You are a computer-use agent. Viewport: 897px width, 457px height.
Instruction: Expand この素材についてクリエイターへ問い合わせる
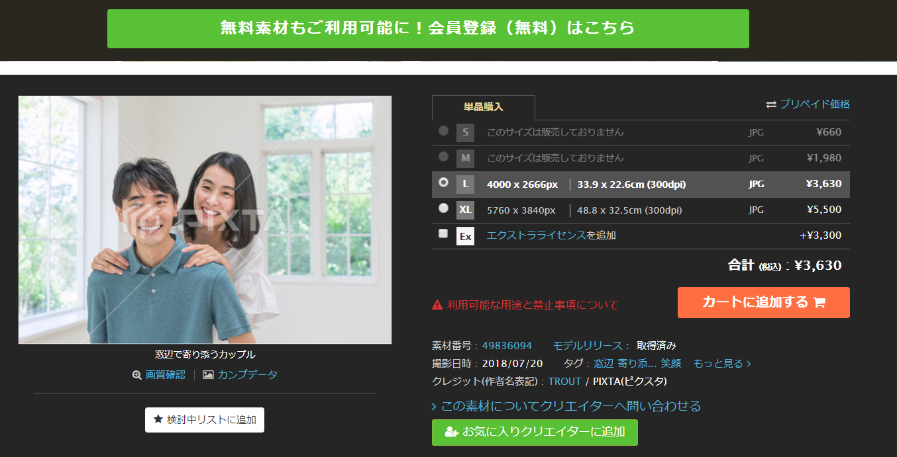coord(566,406)
